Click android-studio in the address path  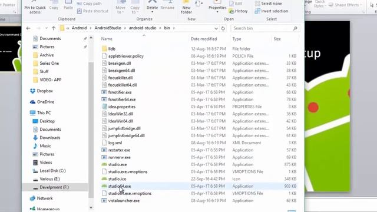click(x=143, y=28)
